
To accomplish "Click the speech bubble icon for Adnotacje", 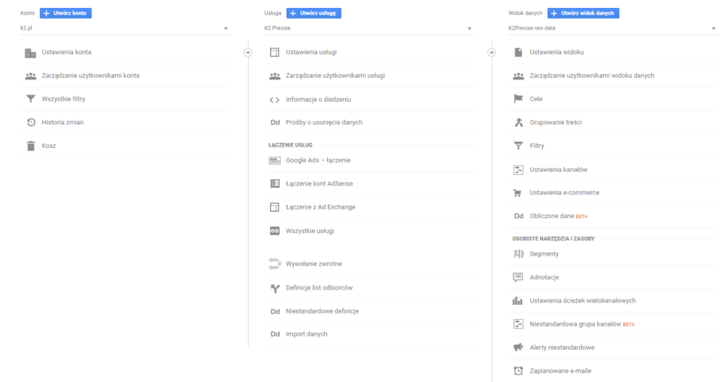I will 518,277.
